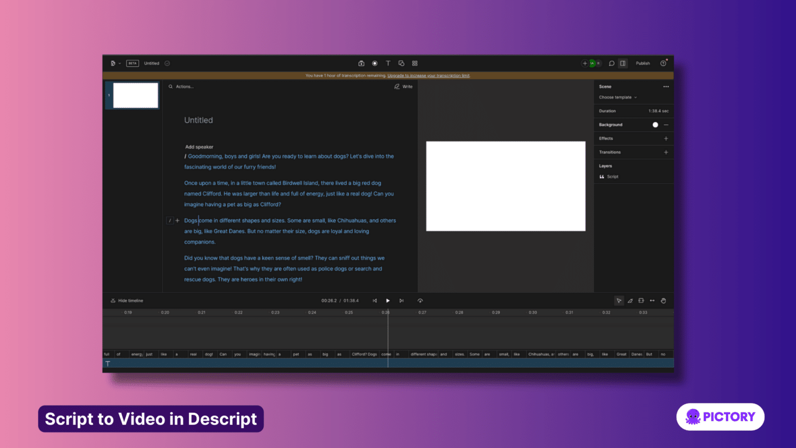Open the Upgrade transcription limit link
This screenshot has width=796, height=448.
[429, 75]
